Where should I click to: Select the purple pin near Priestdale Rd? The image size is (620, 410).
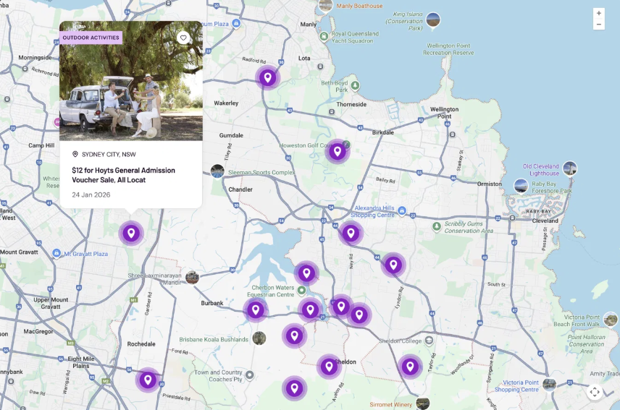[148, 380]
